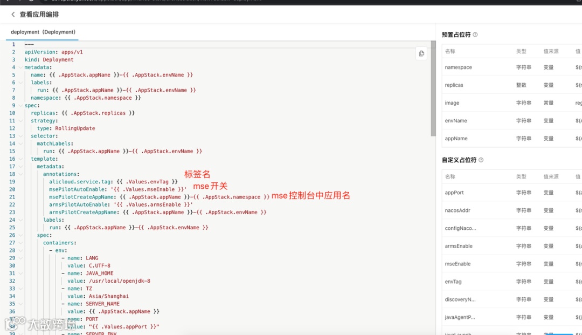This screenshot has height=335, width=582.
Task: Select the nacosAddr custom placeholder row
Action: [512, 210]
